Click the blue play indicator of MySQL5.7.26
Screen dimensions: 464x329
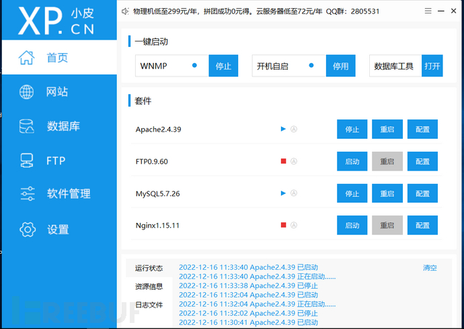[283, 193]
